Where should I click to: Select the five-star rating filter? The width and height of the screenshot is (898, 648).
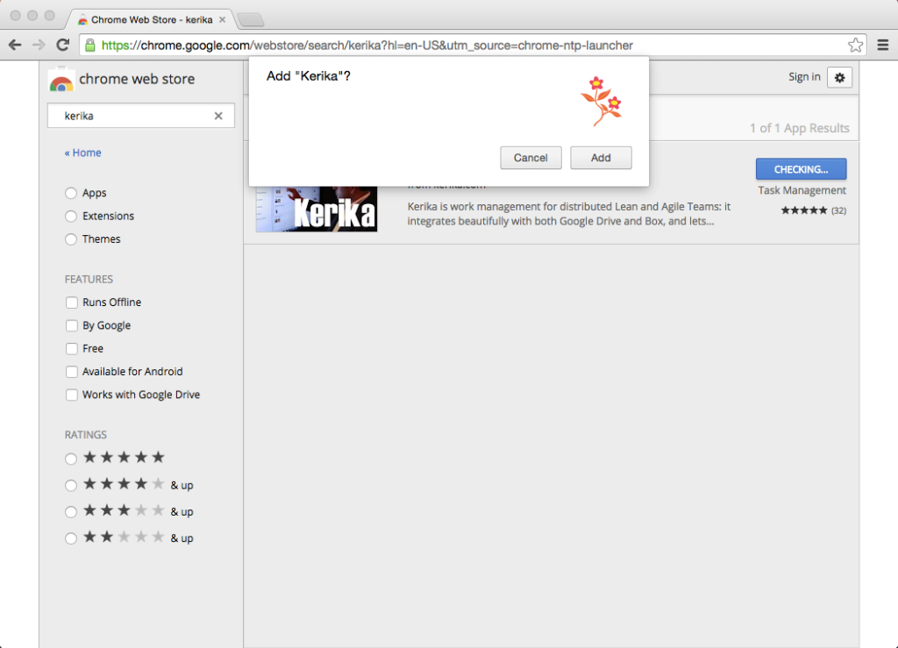71,459
